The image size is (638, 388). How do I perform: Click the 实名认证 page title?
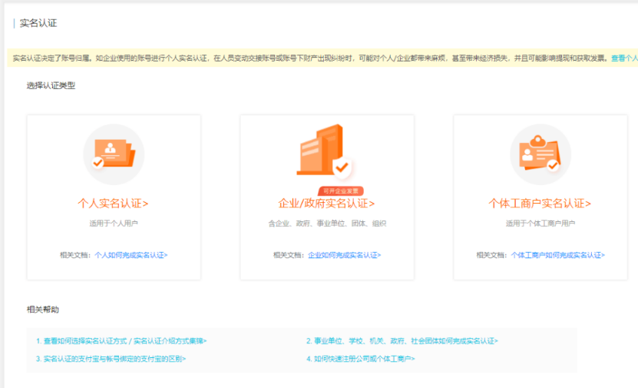point(38,23)
